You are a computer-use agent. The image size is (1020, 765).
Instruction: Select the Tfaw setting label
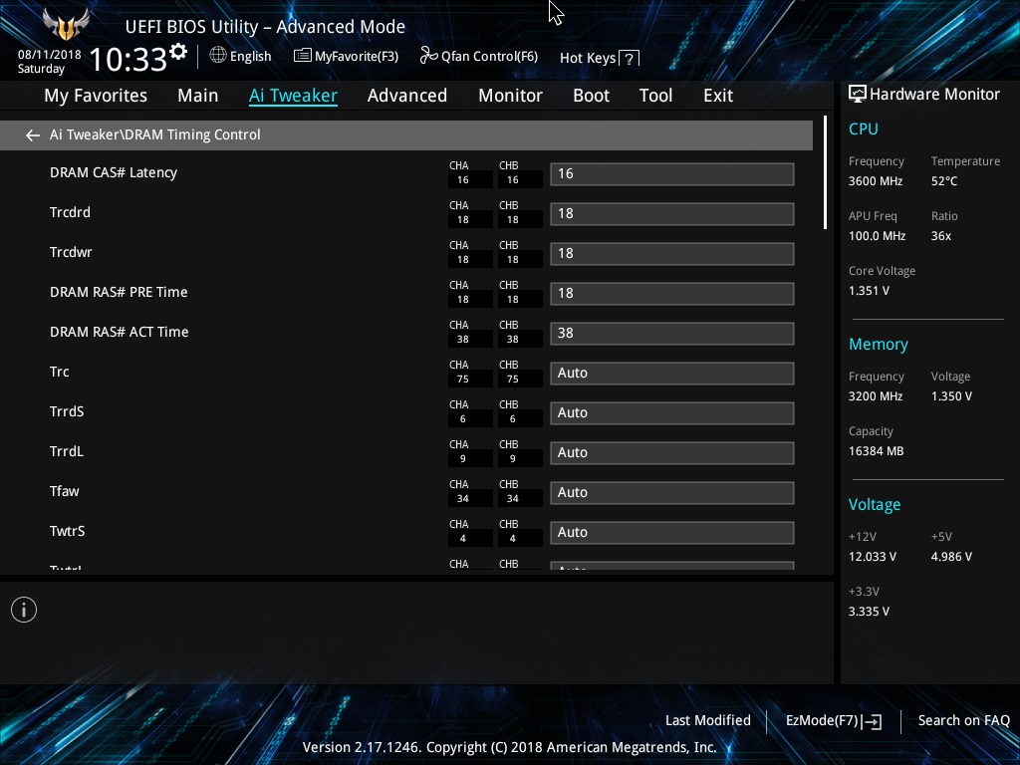[64, 492]
